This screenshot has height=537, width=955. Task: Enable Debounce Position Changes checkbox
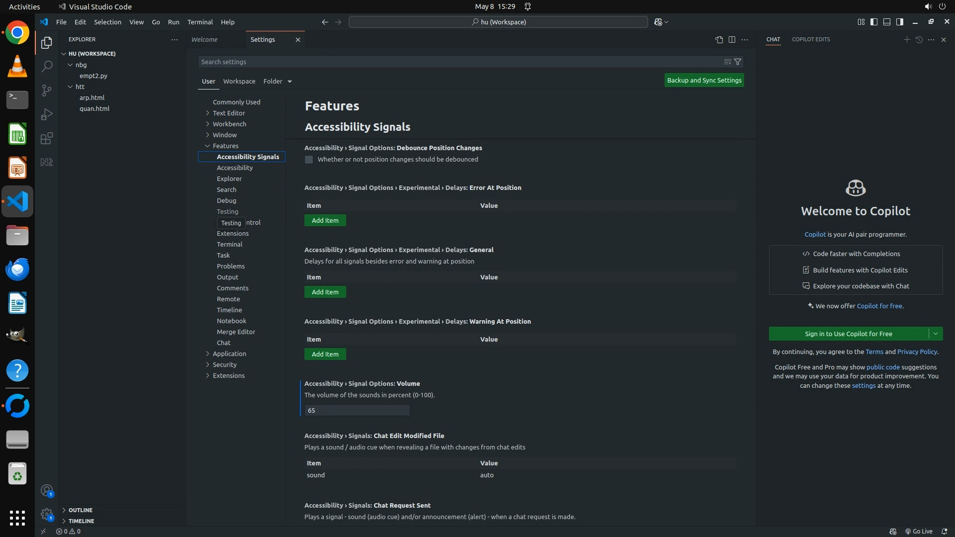tap(309, 160)
